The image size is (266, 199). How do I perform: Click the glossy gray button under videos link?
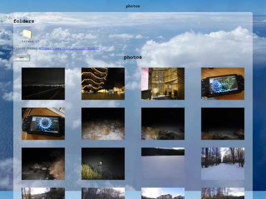(x=22, y=57)
